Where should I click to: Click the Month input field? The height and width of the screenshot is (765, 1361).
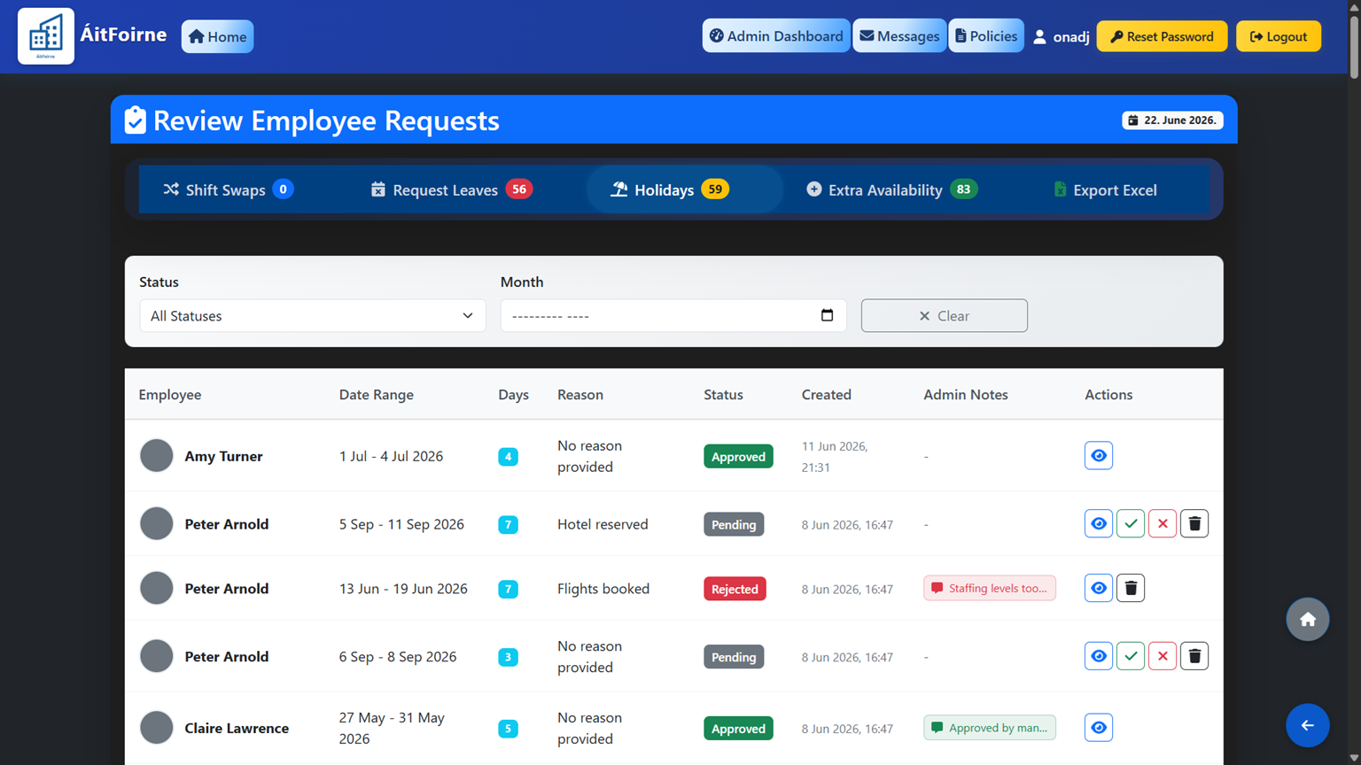(673, 315)
